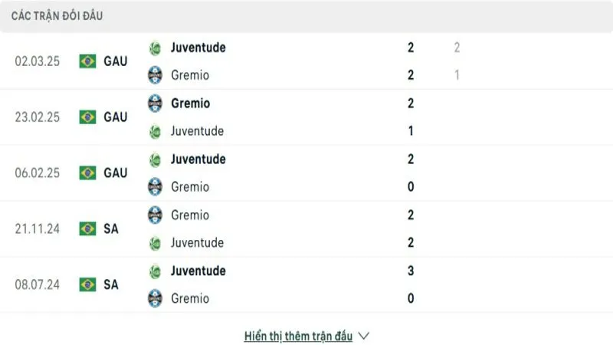Click Juventude crest in 06.02.25 match
This screenshot has width=613, height=345.
(156, 159)
